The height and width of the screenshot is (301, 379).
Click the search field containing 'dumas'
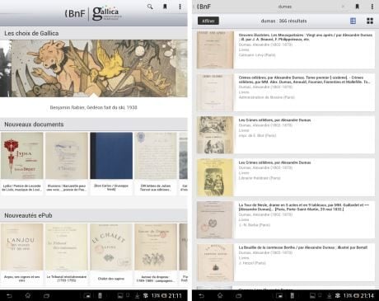point(284,7)
